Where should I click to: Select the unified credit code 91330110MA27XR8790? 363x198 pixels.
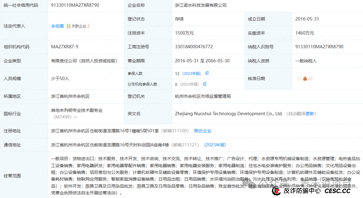pyautogui.click(x=75, y=5)
